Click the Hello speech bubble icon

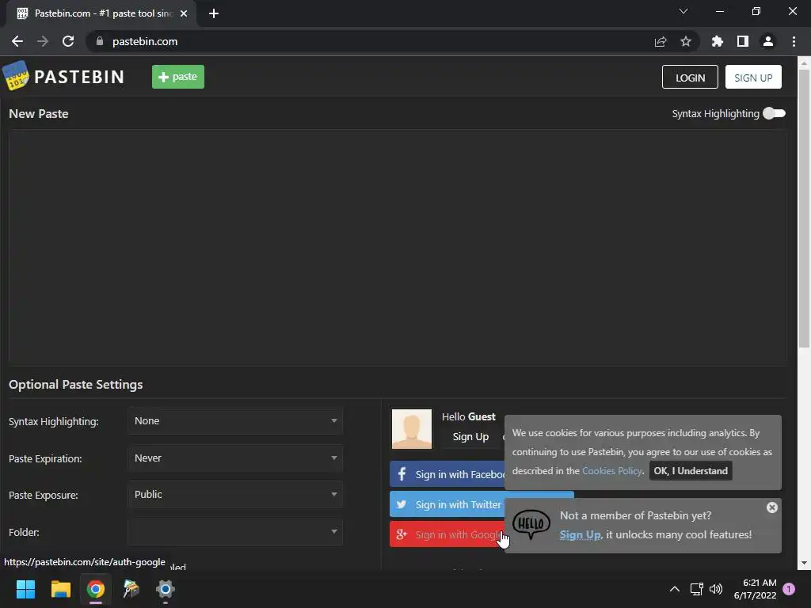coord(531,524)
